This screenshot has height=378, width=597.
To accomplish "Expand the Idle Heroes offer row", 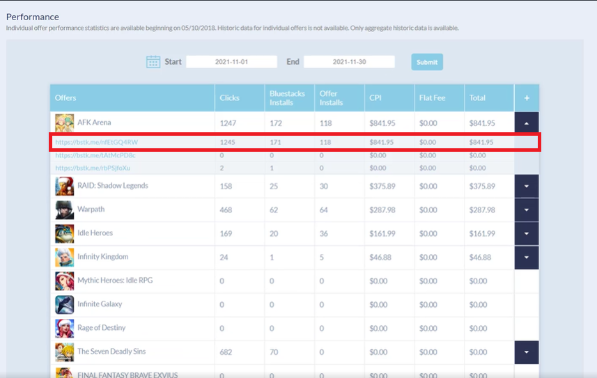I will [x=527, y=233].
